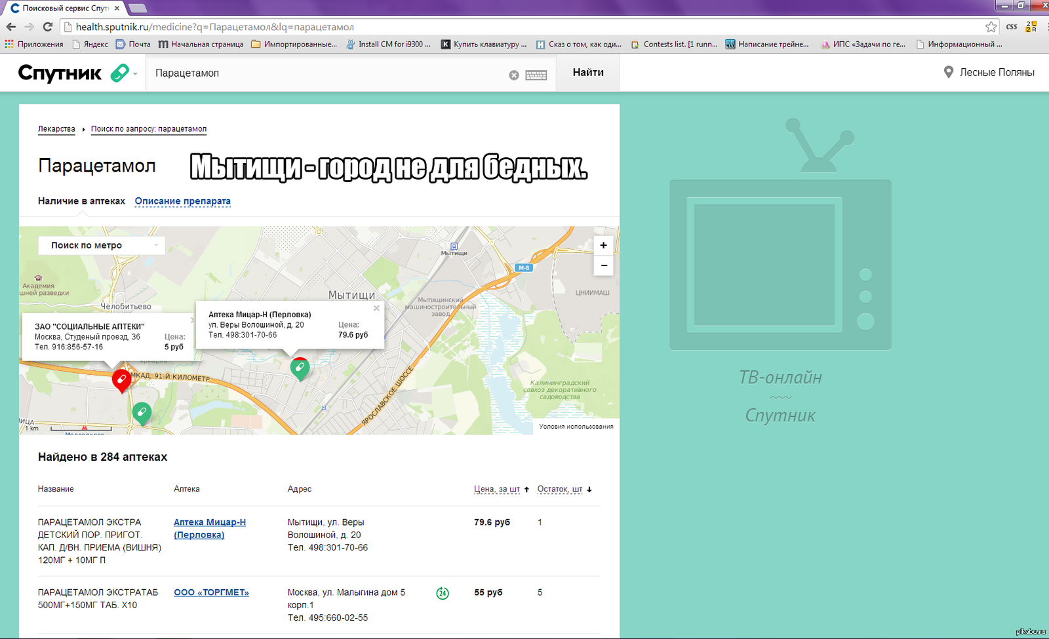Click price 55 руб in ТОРГМЕТ row
The image size is (1049, 639).
(488, 592)
